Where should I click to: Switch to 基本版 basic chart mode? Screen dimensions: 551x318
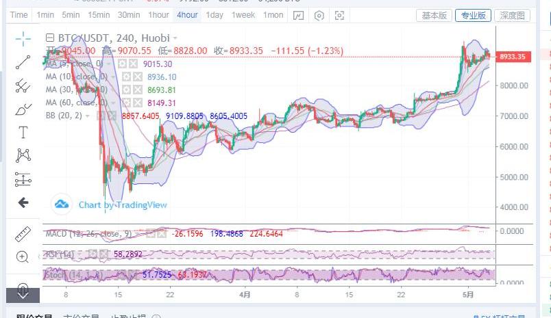434,16
